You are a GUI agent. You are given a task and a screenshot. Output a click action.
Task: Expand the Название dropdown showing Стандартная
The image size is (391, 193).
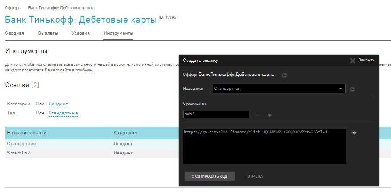click(279, 89)
